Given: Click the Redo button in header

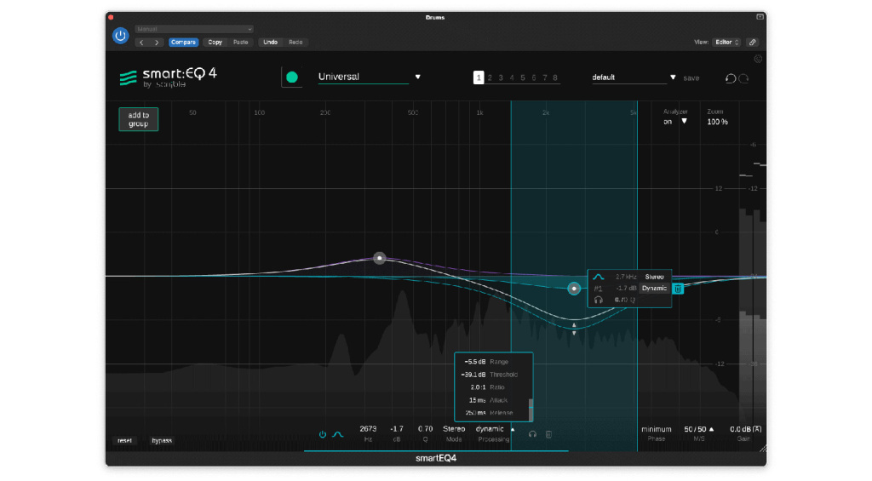Looking at the screenshot, I should pyautogui.click(x=295, y=43).
